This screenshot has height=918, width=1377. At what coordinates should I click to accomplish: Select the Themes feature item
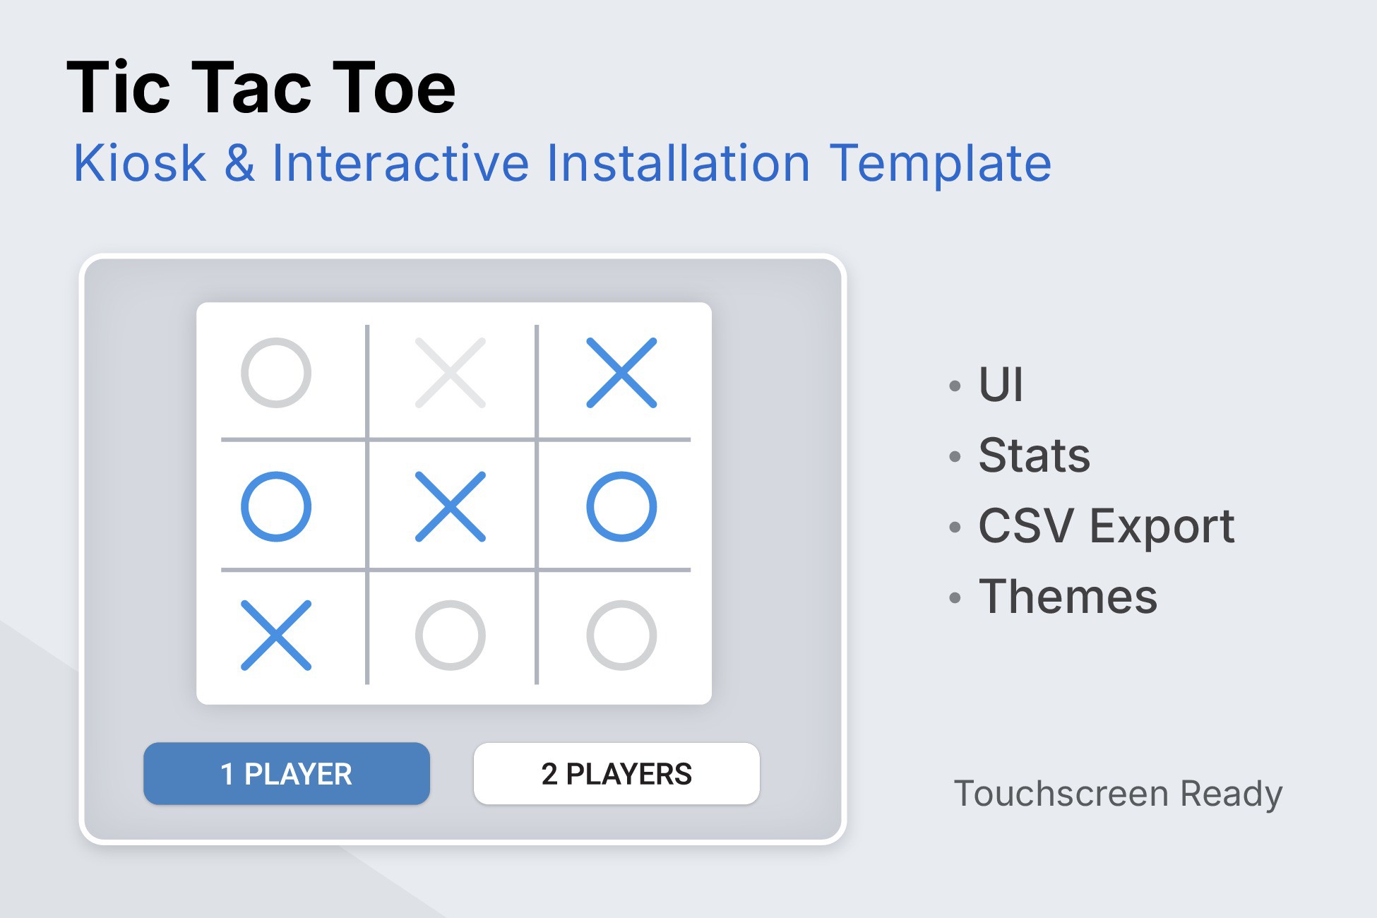pos(1068,597)
